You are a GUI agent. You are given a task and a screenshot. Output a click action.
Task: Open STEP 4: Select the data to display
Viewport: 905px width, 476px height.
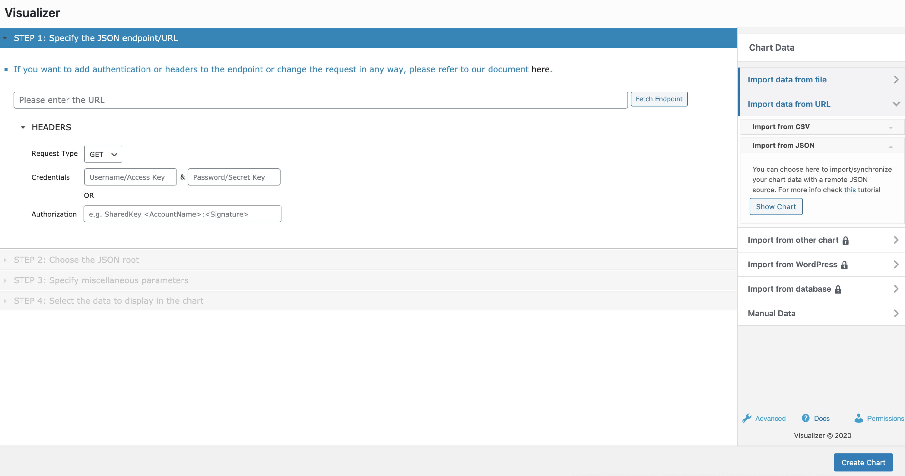109,301
